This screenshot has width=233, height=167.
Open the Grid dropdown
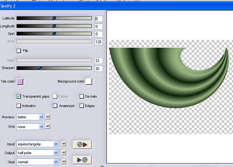tap(30, 127)
